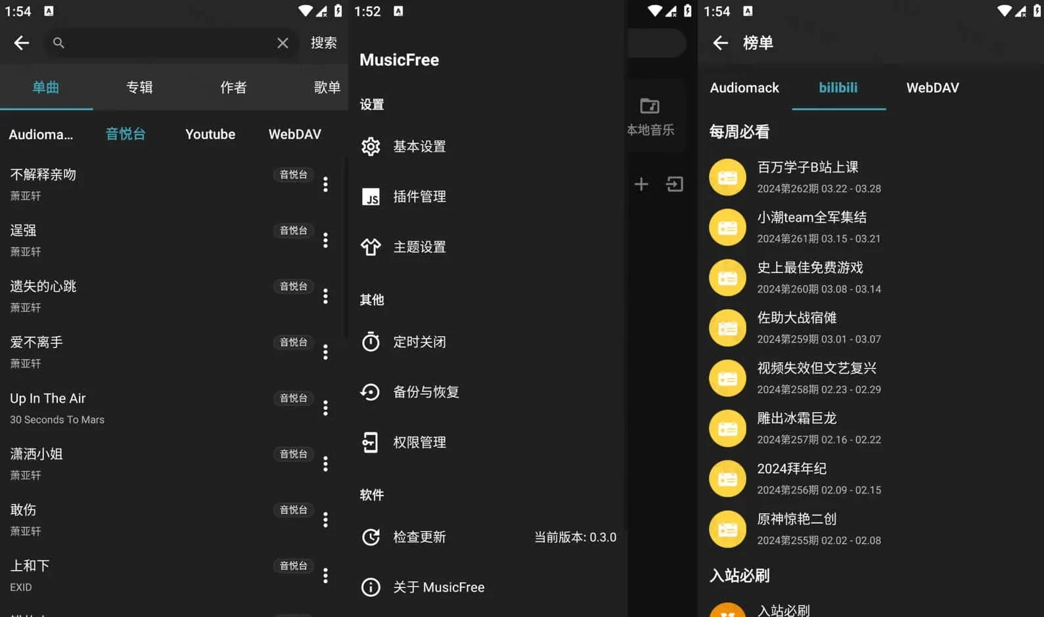Open more options for 敢伤
The height and width of the screenshot is (617, 1044).
click(x=325, y=520)
